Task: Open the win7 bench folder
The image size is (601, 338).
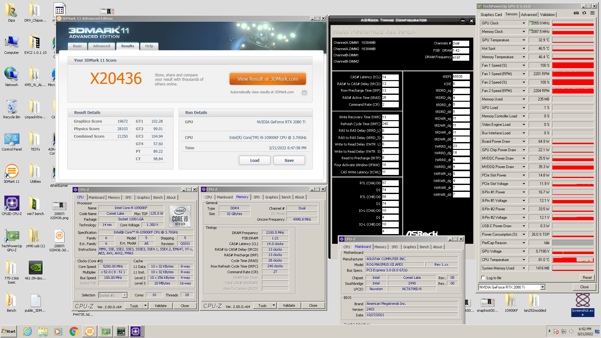Action: 35,206
